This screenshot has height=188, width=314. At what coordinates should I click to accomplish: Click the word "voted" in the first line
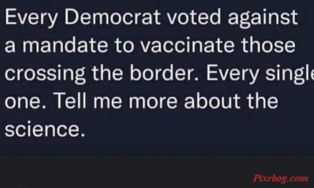[194, 17]
